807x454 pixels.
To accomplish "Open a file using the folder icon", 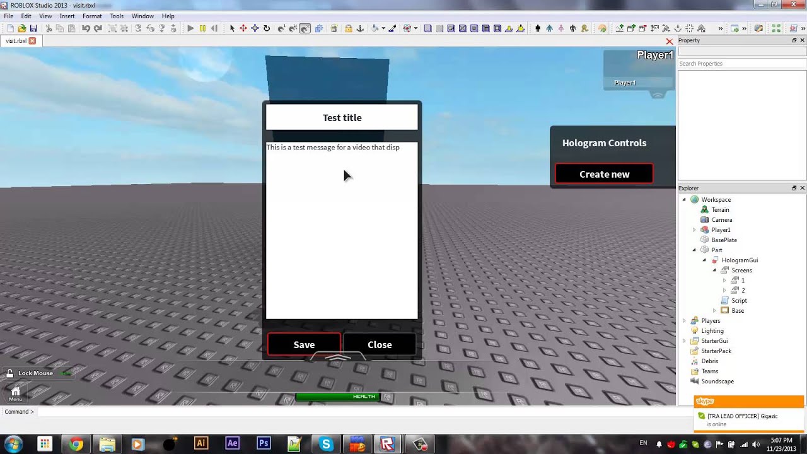I will (22, 28).
